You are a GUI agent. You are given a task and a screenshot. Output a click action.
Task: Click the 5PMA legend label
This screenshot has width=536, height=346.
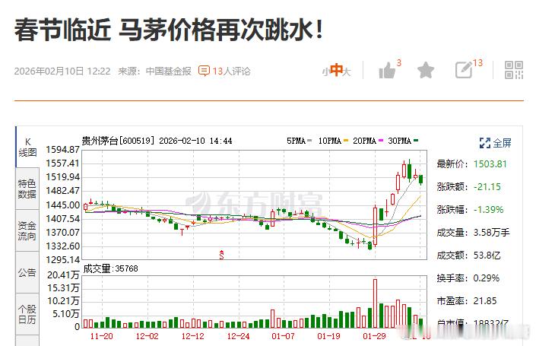point(296,141)
